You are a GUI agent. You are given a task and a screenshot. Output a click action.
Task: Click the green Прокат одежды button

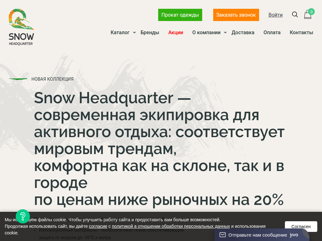coord(180,15)
